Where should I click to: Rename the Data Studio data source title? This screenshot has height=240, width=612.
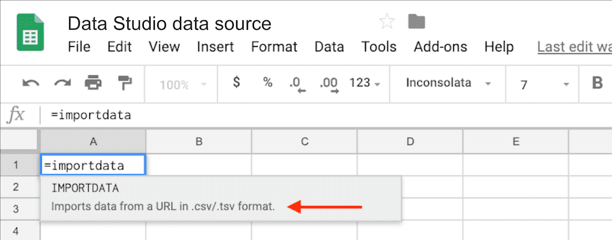tap(170, 23)
